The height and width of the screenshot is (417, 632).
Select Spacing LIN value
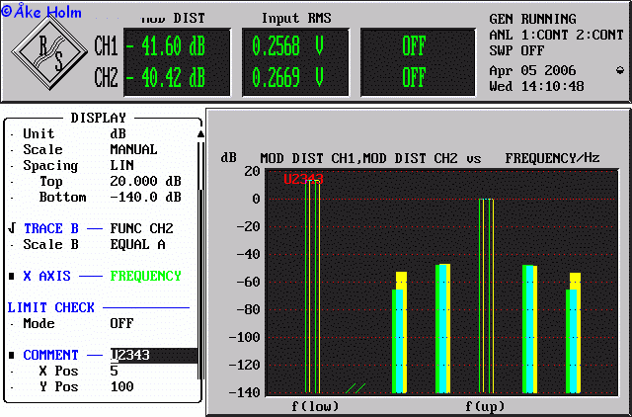click(x=121, y=165)
